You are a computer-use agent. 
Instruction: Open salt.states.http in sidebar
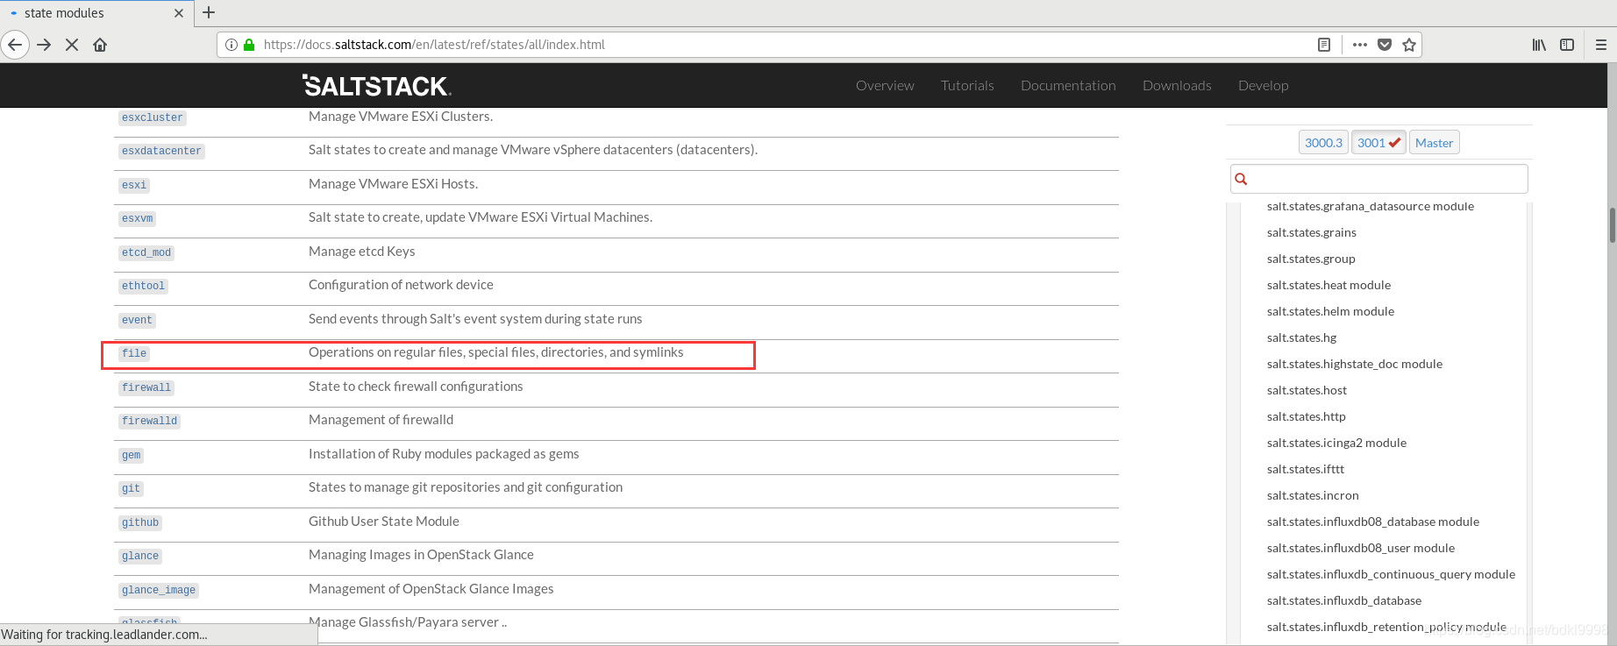click(1306, 416)
